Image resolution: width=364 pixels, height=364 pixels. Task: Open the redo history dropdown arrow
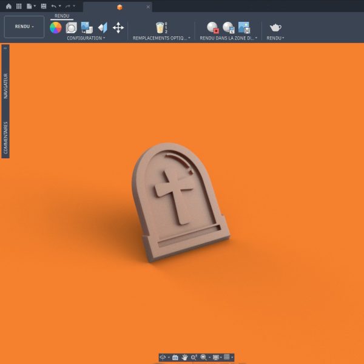click(74, 6)
